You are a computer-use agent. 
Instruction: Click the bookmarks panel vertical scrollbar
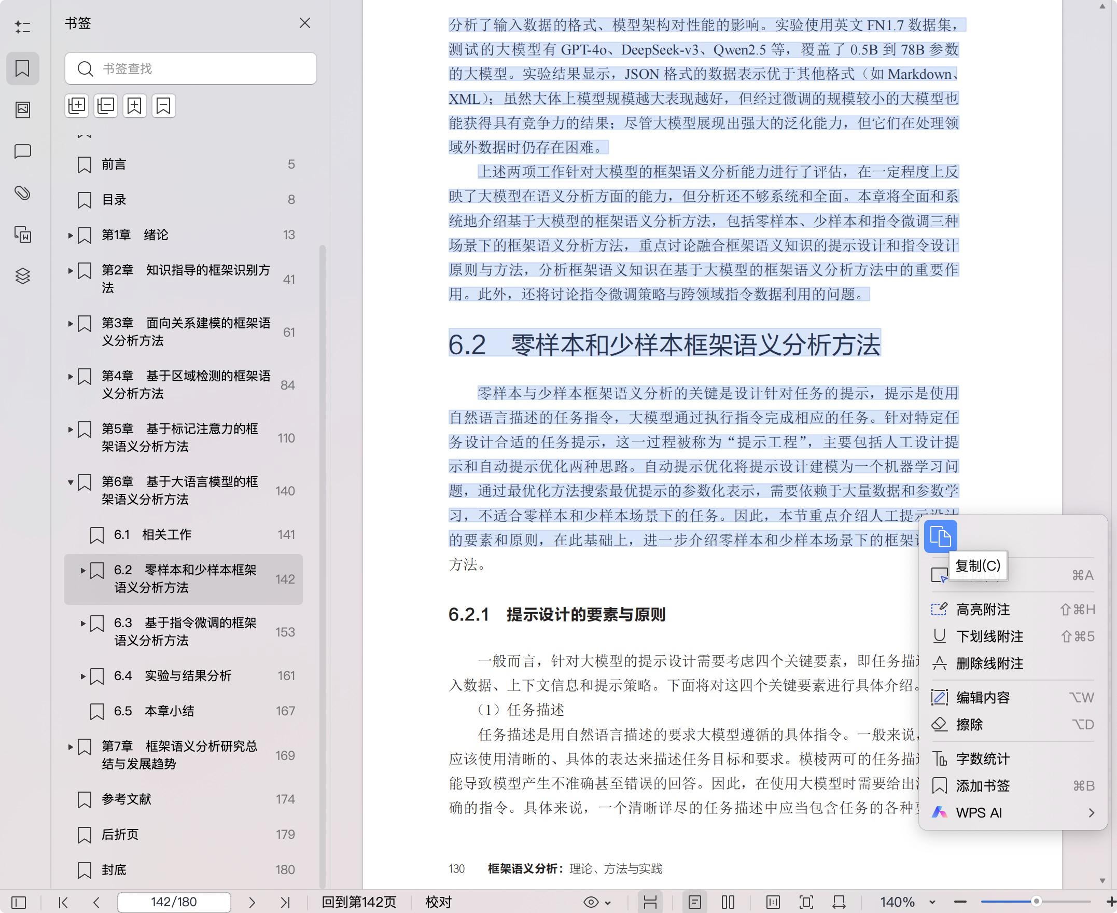322,566
